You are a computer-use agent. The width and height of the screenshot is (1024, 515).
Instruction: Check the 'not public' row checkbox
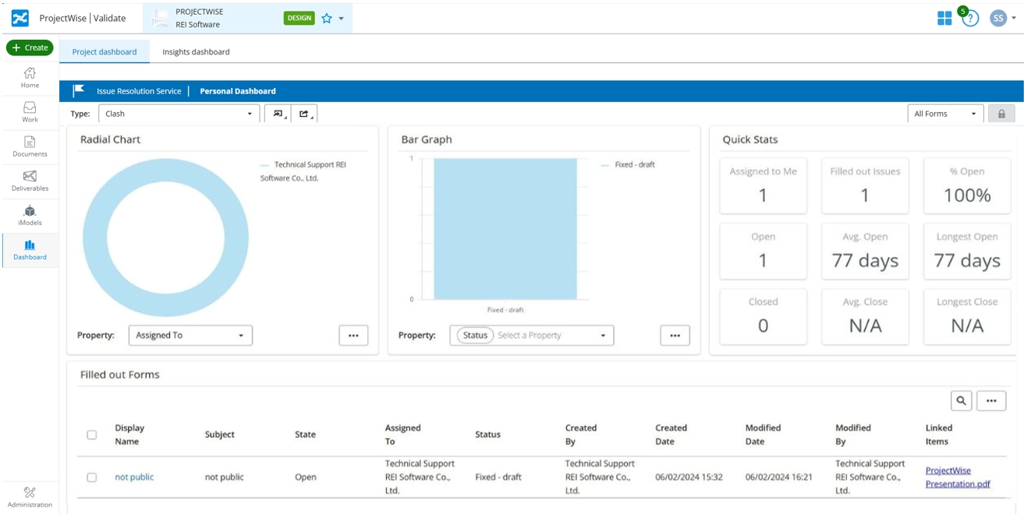click(91, 477)
